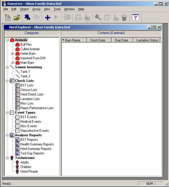Click the Categories pane header
Screen dimensions: 169x187
[x=32, y=33]
